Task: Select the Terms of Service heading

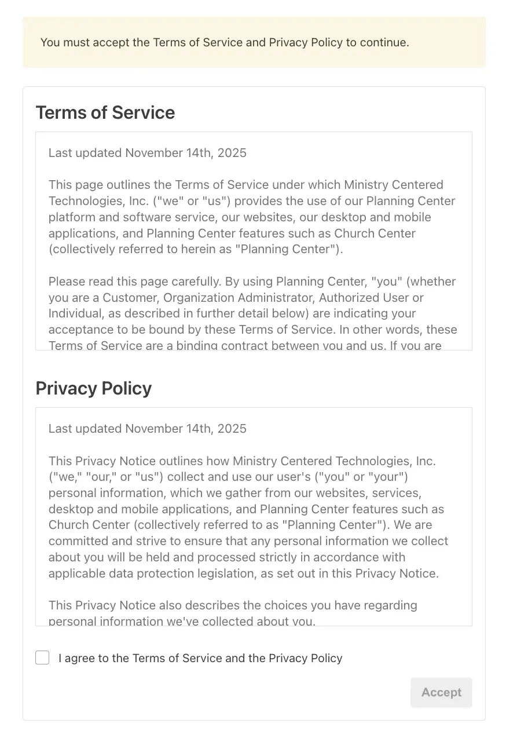Action: tap(105, 112)
